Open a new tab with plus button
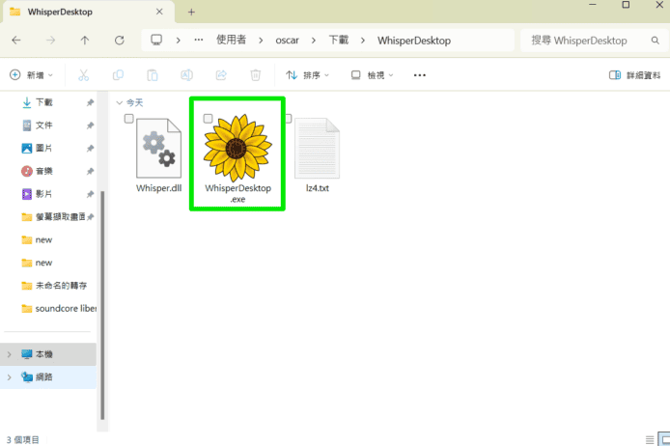Image resolution: width=670 pixels, height=446 pixels. (191, 12)
